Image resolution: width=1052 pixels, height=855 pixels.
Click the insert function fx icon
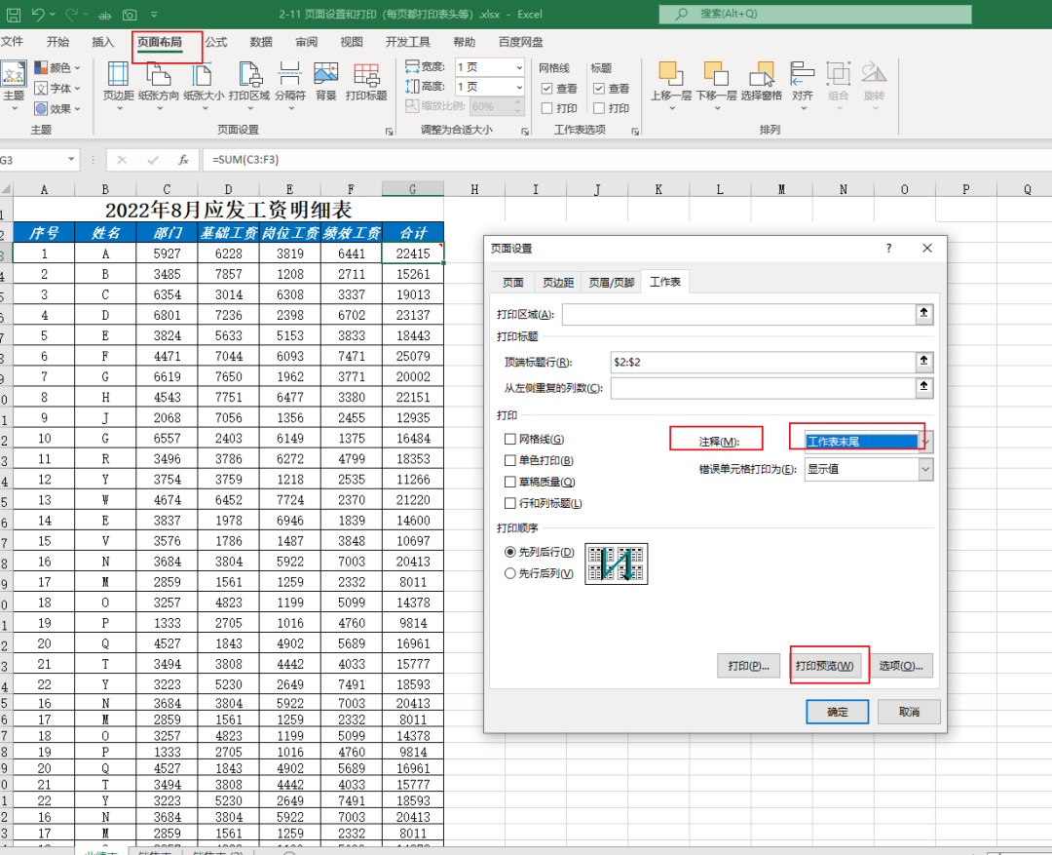183,160
